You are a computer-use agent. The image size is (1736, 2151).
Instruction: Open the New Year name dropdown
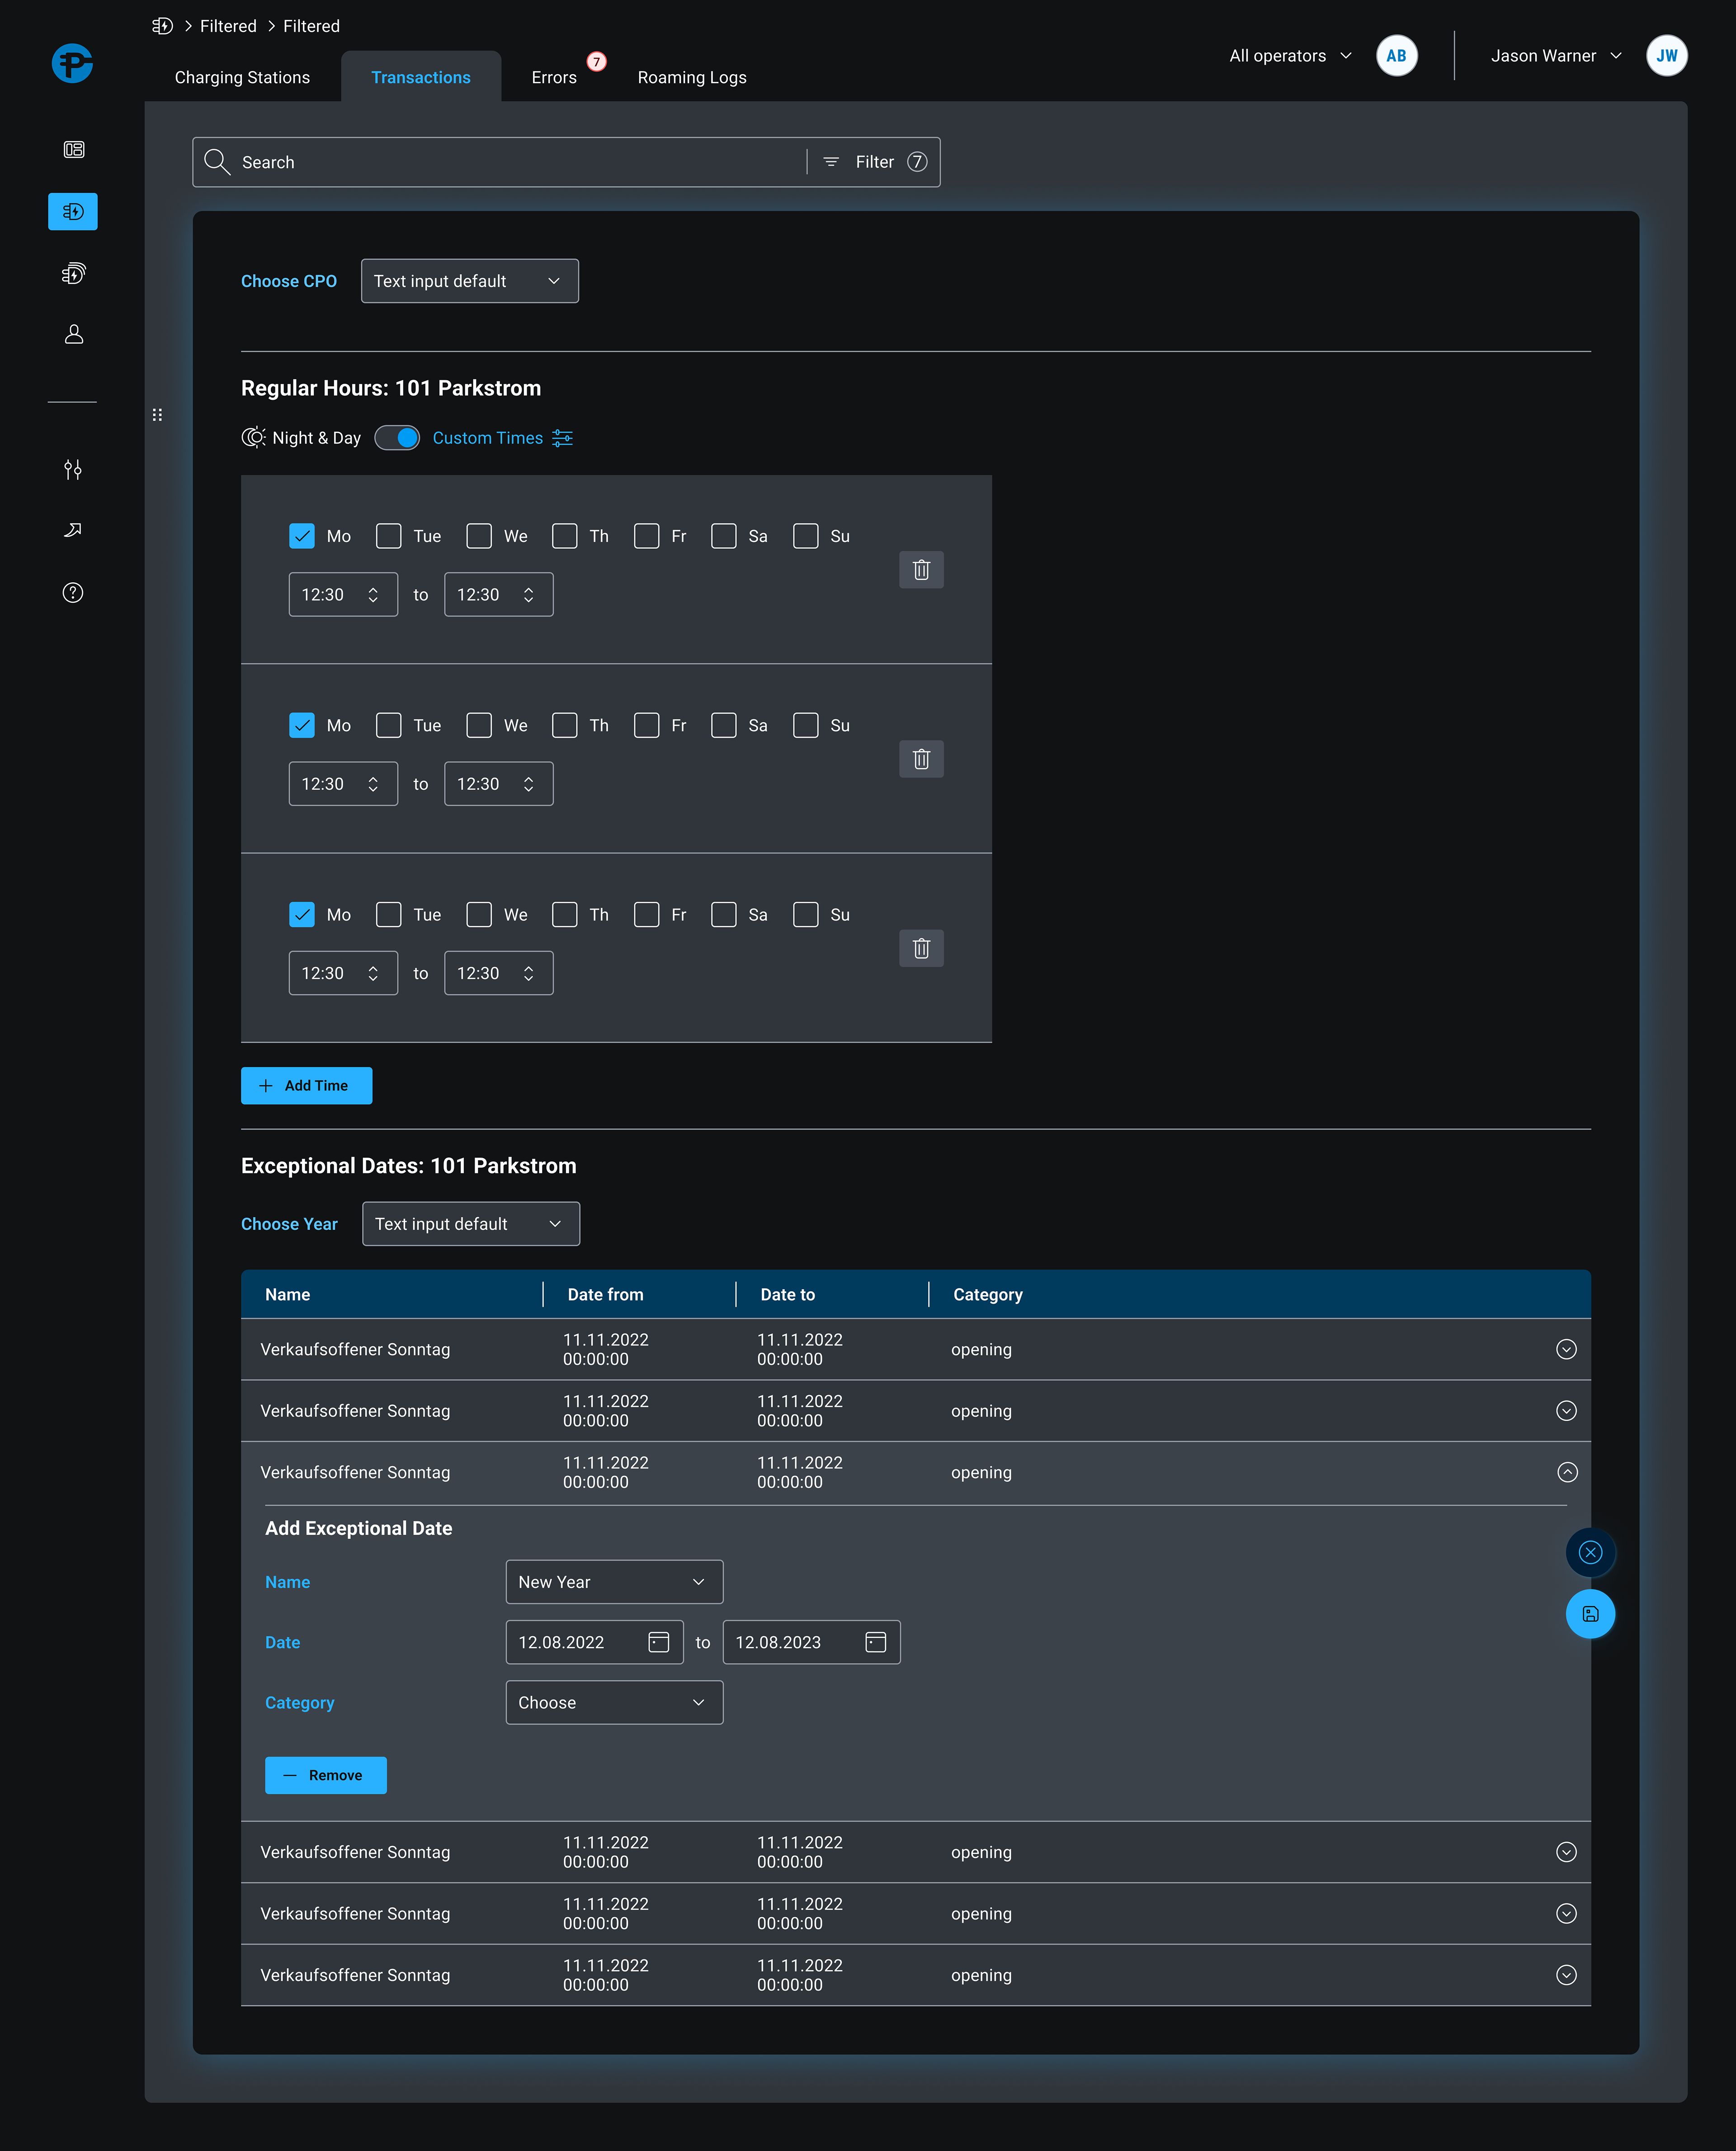pos(614,1582)
